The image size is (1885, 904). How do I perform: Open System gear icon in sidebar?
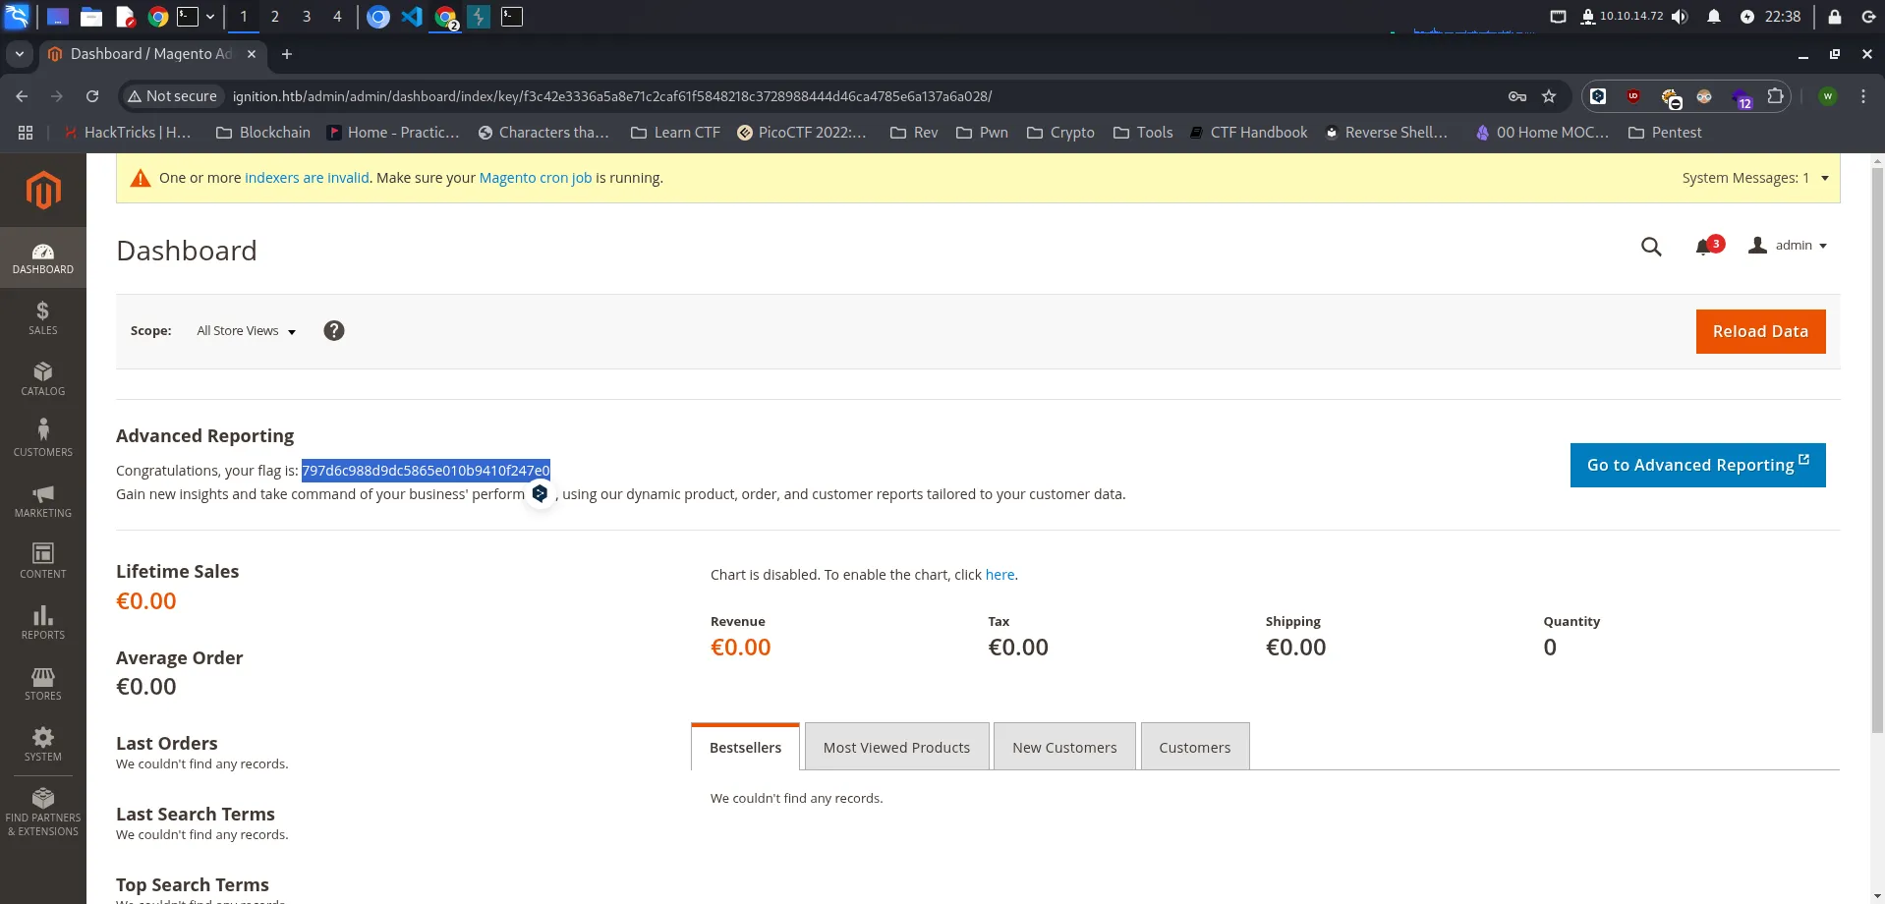tap(42, 744)
